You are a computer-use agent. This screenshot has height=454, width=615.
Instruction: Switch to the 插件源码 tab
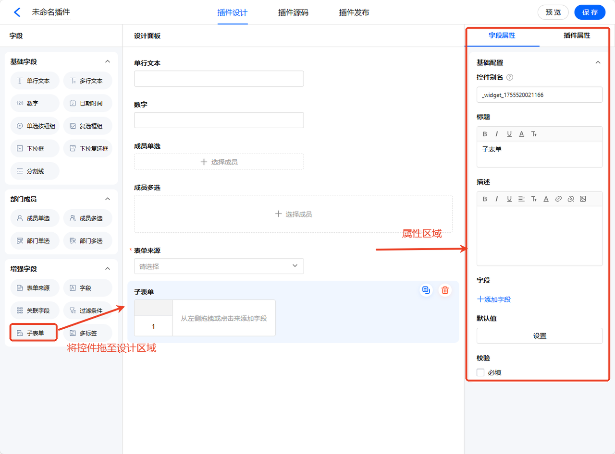(293, 12)
